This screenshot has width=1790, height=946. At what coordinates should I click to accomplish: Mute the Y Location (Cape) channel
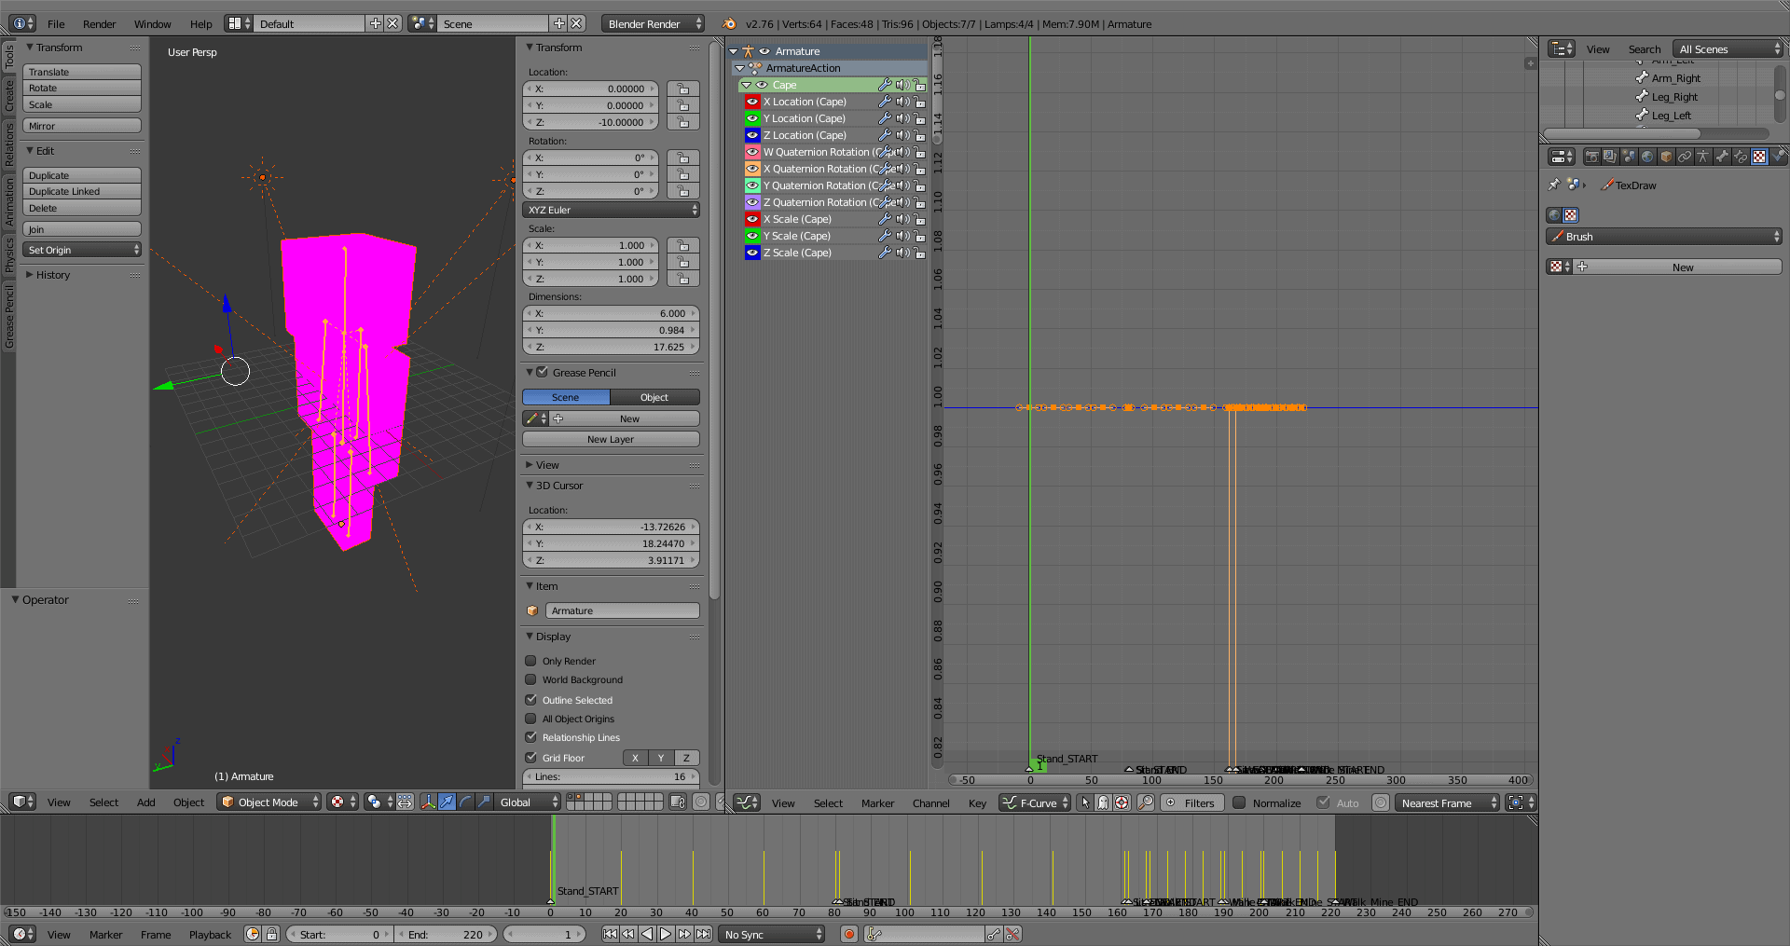[902, 118]
